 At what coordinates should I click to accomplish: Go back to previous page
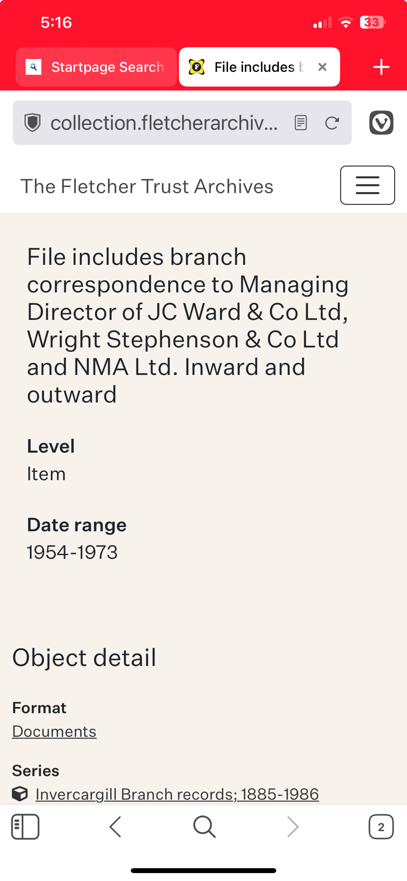[115, 827]
